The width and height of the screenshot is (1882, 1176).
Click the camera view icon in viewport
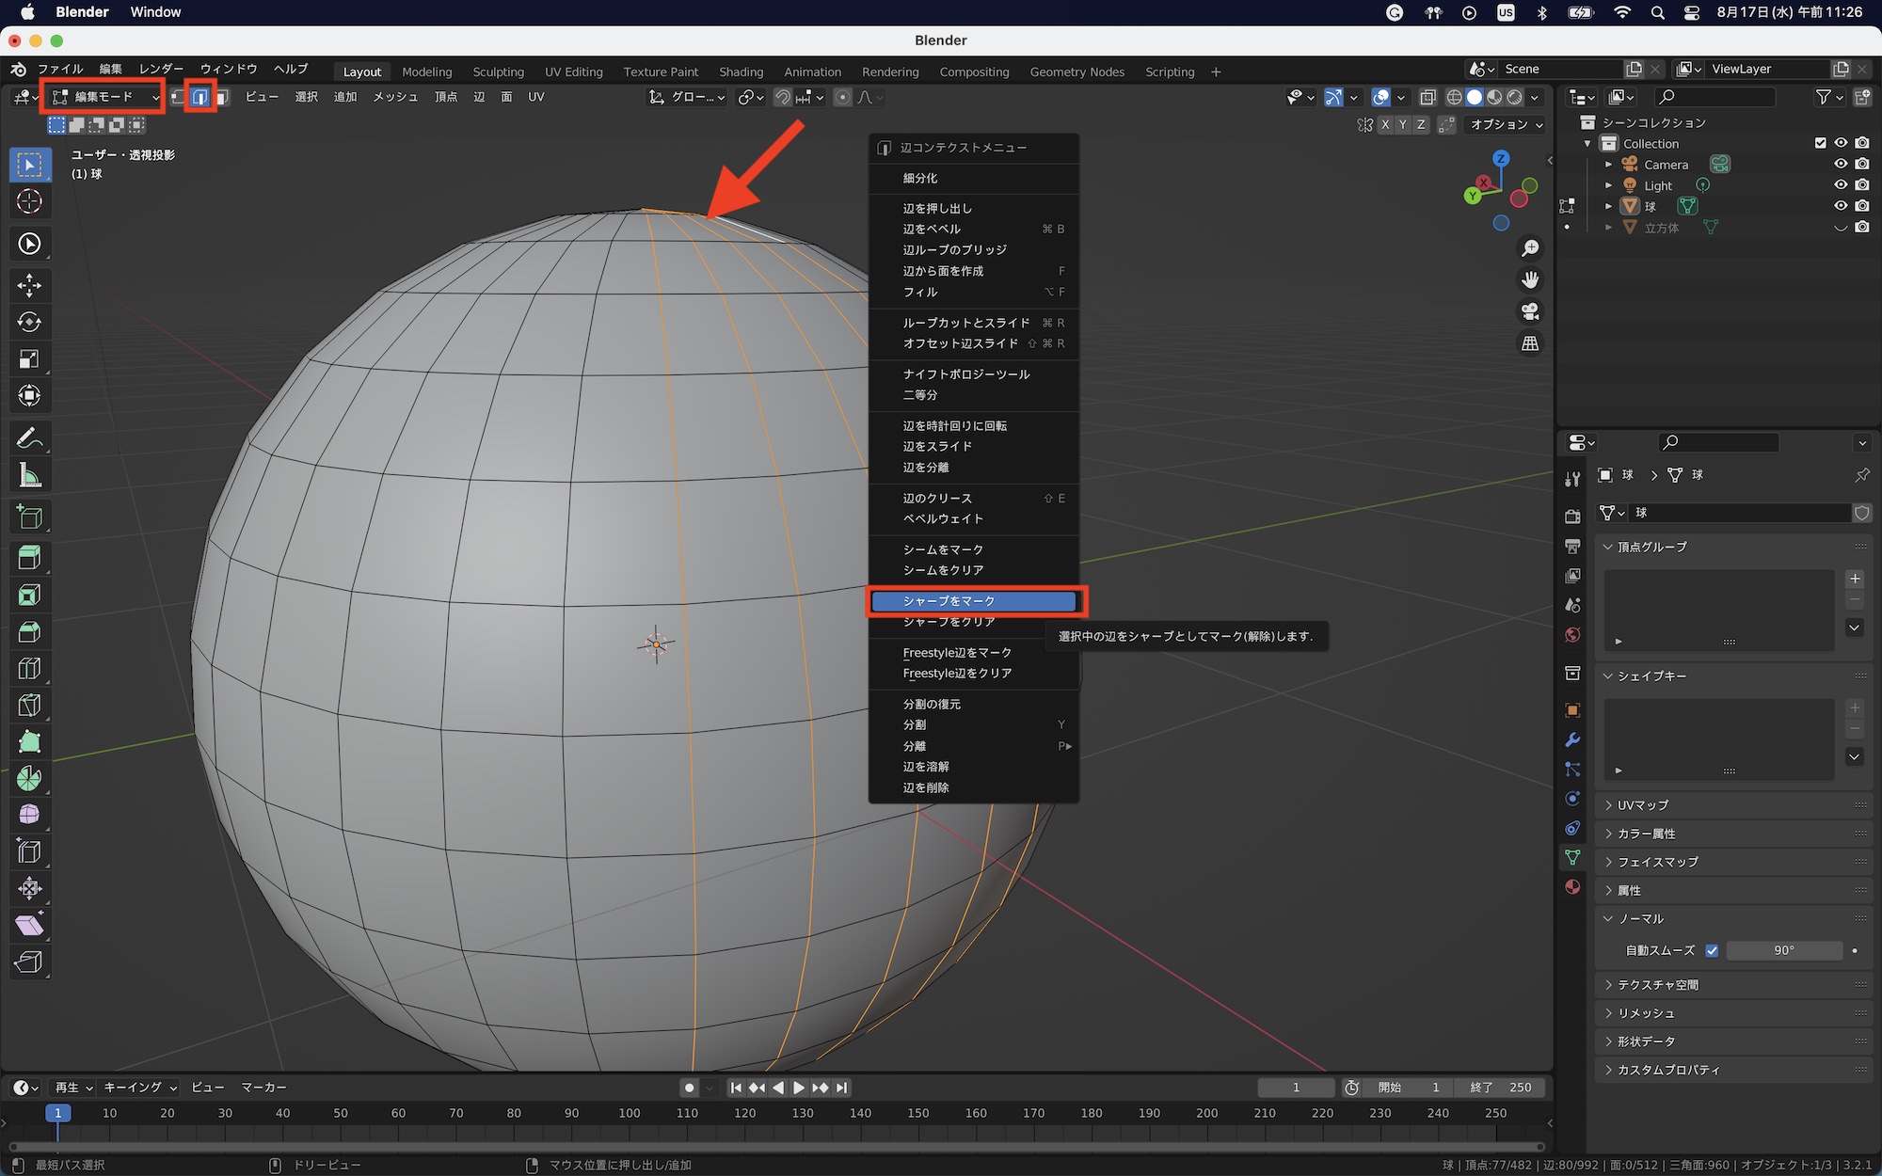(x=1530, y=311)
